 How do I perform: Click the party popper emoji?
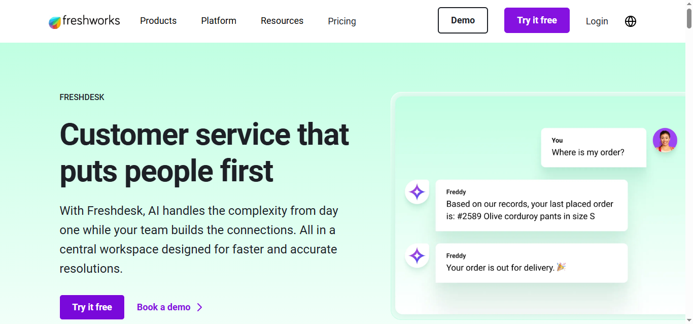pos(561,267)
